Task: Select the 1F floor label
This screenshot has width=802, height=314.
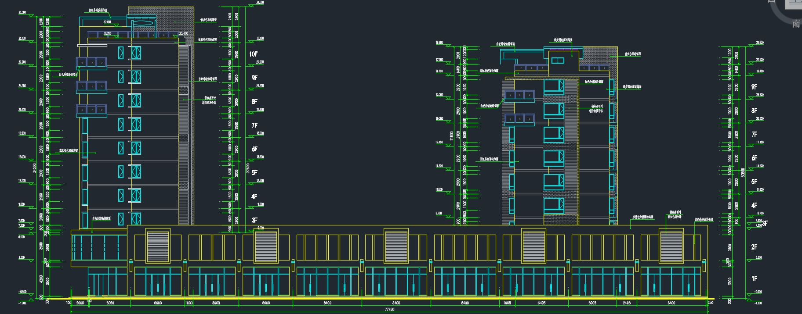Action: 754,278
